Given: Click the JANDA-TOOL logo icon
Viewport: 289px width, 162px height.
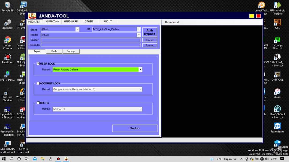Looking at the screenshot, I should (x=32, y=16).
